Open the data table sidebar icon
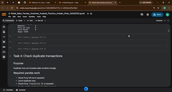172x92 pixels. click(4, 57)
